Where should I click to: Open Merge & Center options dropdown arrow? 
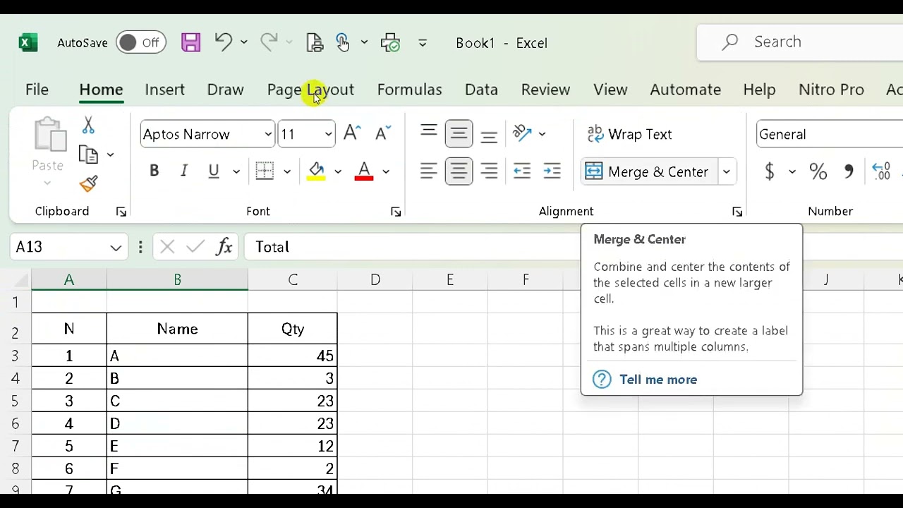pos(726,171)
